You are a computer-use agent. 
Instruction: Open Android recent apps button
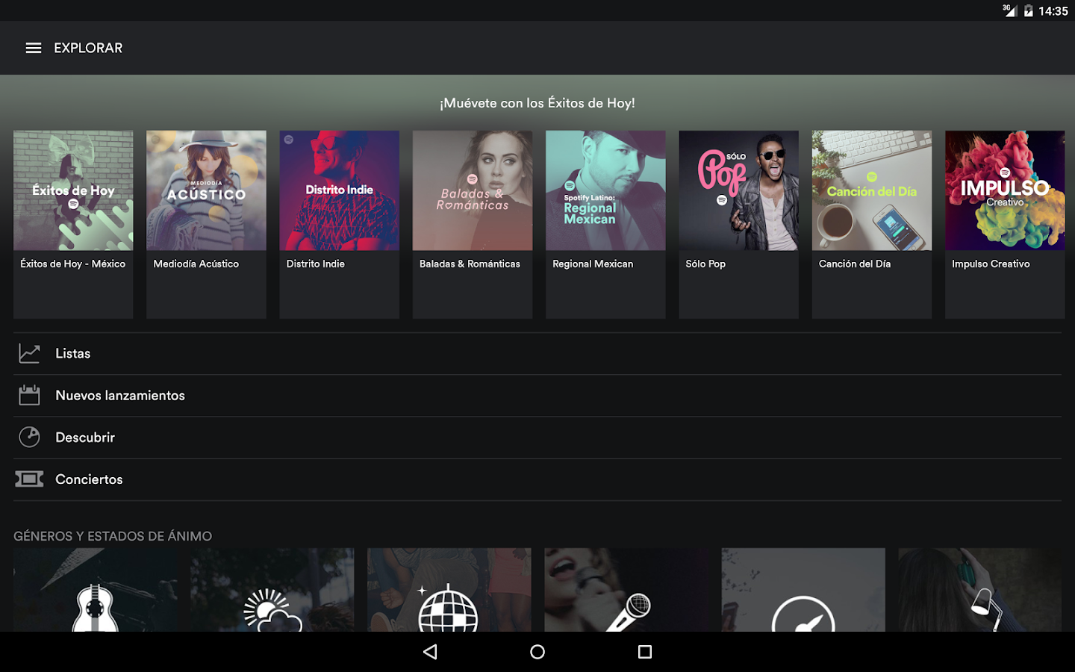[x=645, y=652]
